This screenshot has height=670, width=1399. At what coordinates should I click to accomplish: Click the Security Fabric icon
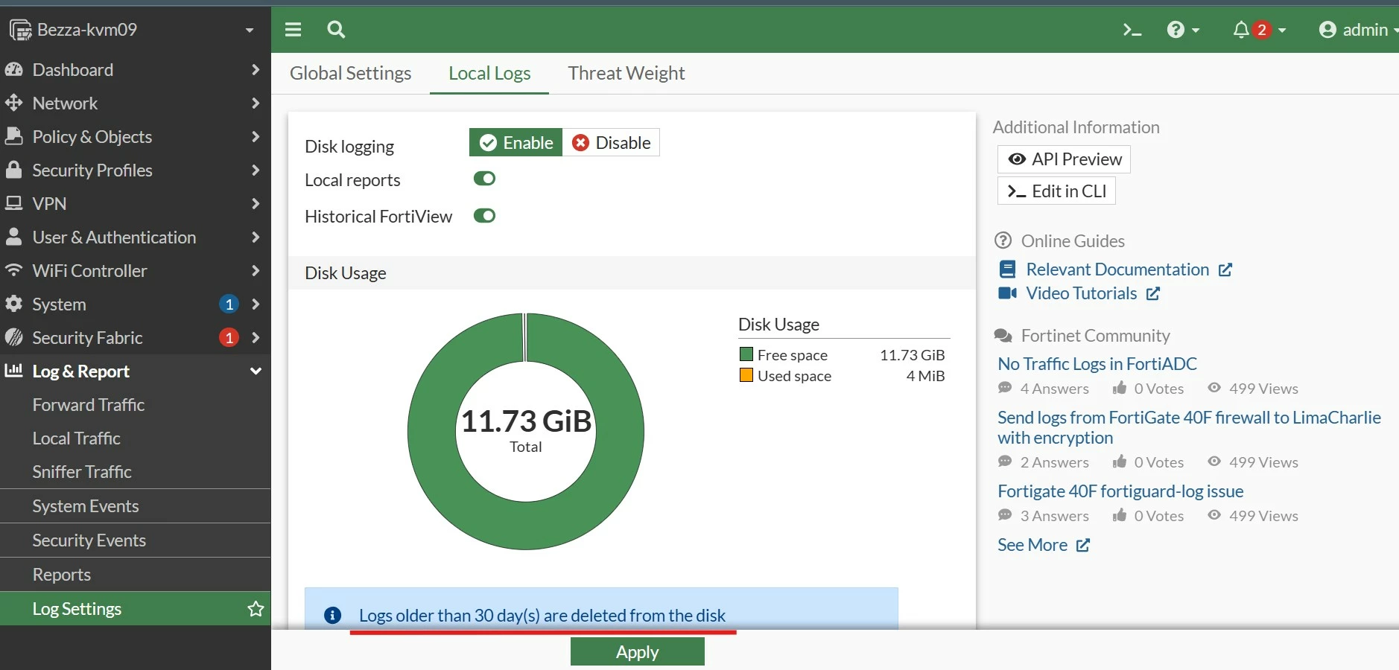coord(13,337)
